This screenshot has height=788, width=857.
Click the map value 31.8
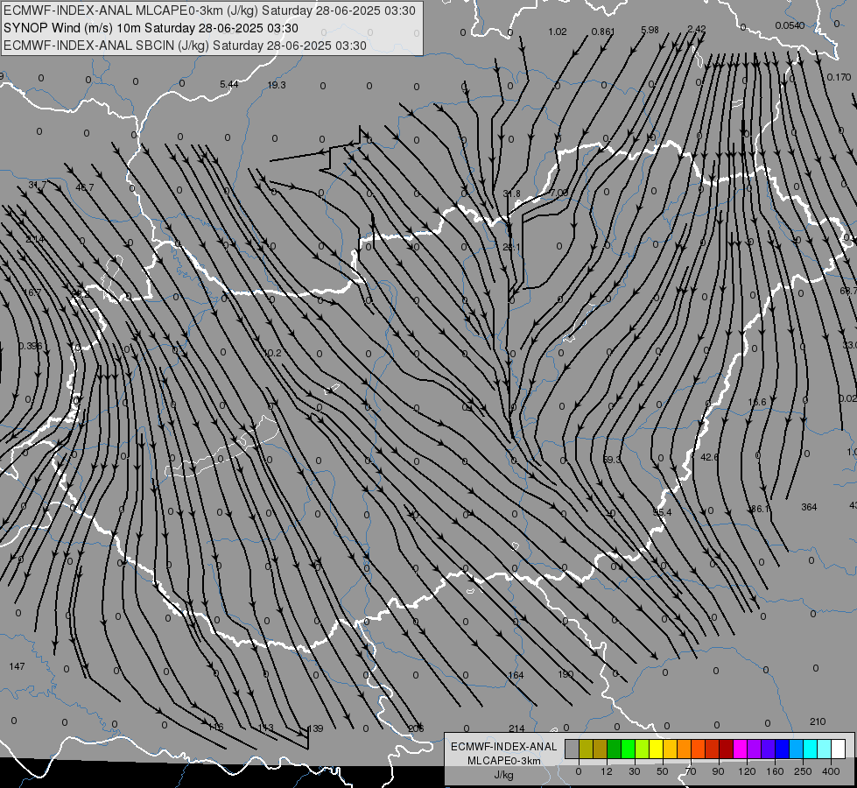(x=511, y=193)
